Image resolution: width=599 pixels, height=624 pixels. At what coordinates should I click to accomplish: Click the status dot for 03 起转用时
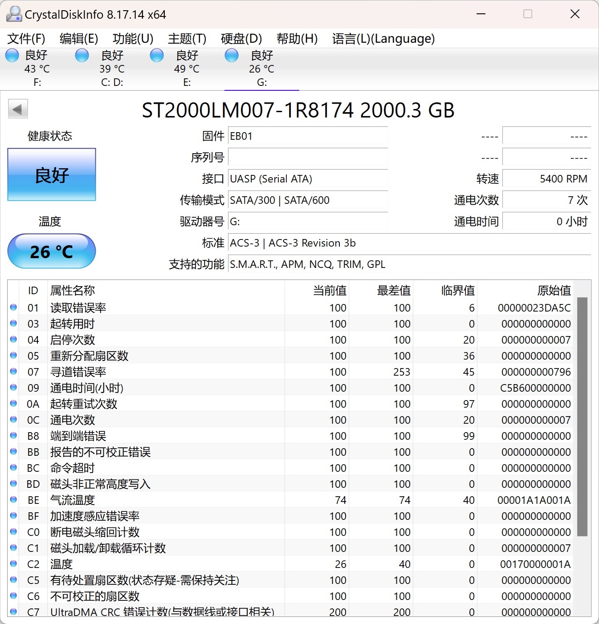coord(13,323)
